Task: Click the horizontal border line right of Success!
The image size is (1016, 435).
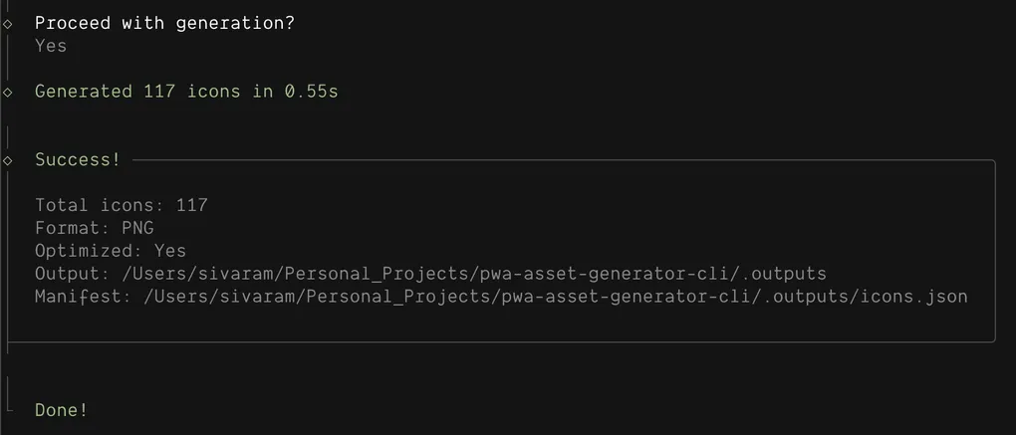Action: coord(558,160)
